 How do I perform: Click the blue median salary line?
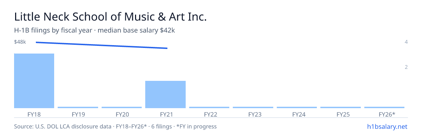(102, 45)
